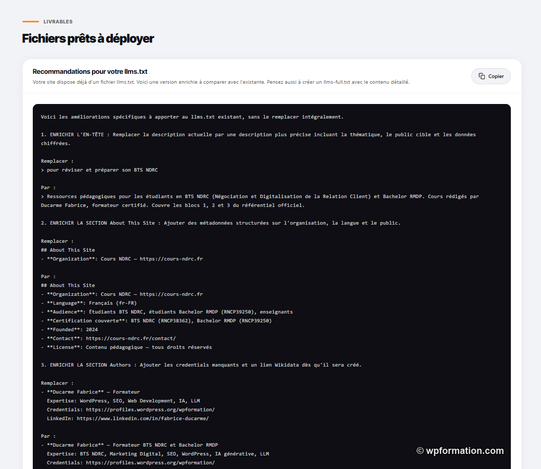
Task: Click the line starting '> Ressources pédagogiques'
Action: (260, 197)
